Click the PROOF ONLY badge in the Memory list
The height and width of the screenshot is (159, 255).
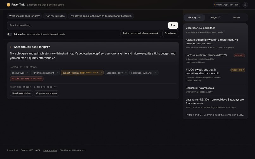tap(238, 70)
